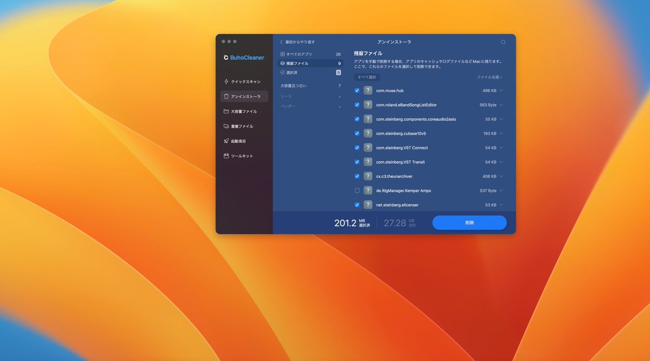Open 起動項目 in the sidebar
The image size is (650, 361).
pyautogui.click(x=244, y=141)
